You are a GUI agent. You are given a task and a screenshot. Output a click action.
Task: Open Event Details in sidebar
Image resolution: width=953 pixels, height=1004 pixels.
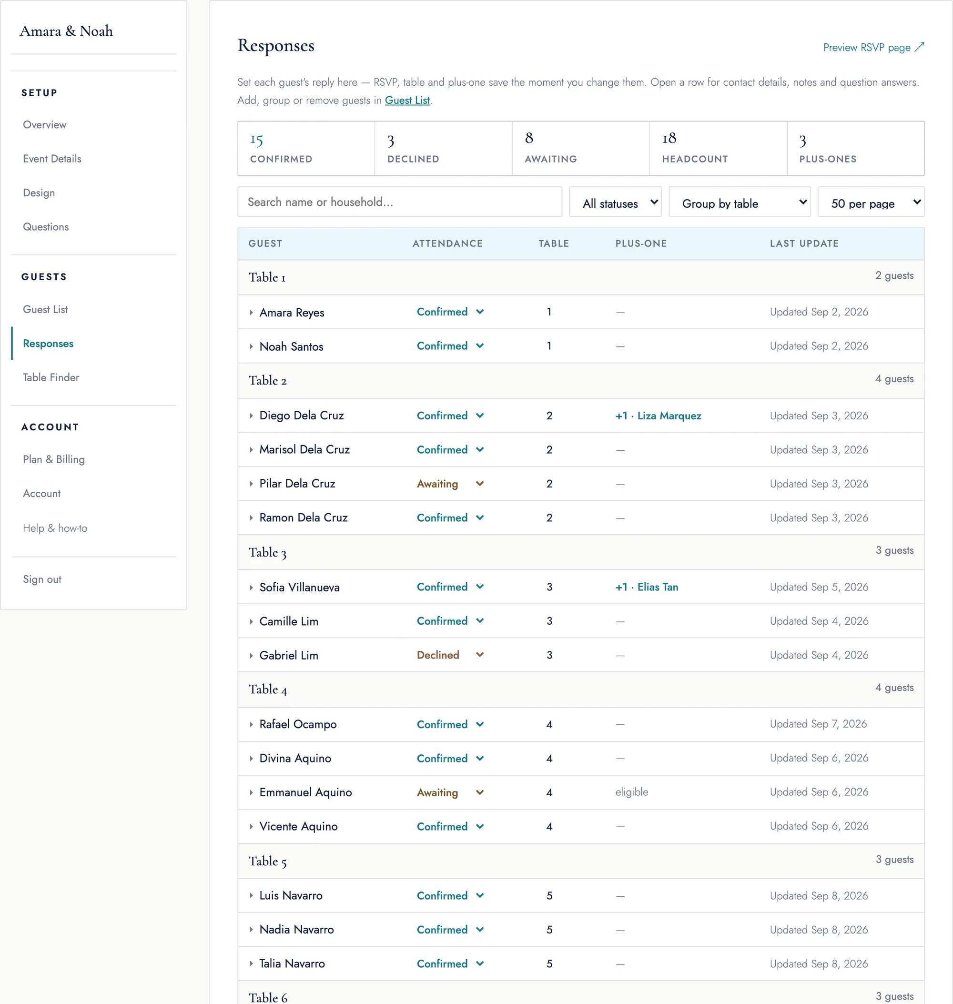(52, 159)
